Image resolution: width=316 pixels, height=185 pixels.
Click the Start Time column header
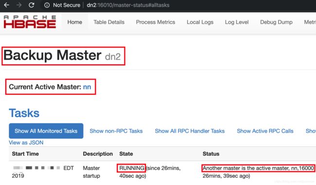pos(25,154)
